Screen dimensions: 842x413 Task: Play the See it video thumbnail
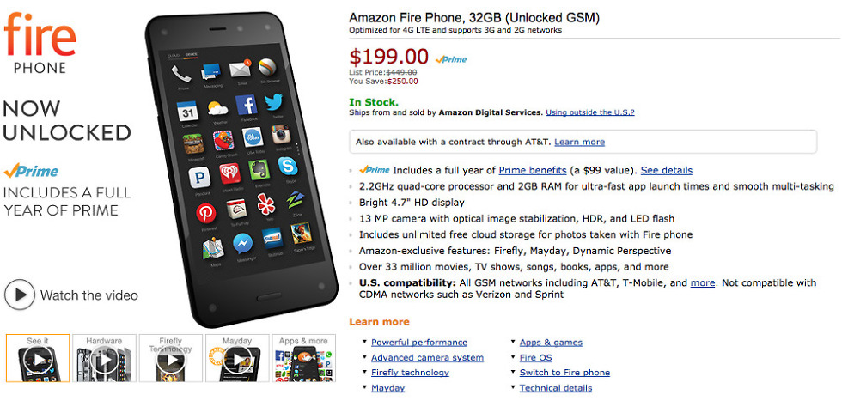tap(38, 358)
